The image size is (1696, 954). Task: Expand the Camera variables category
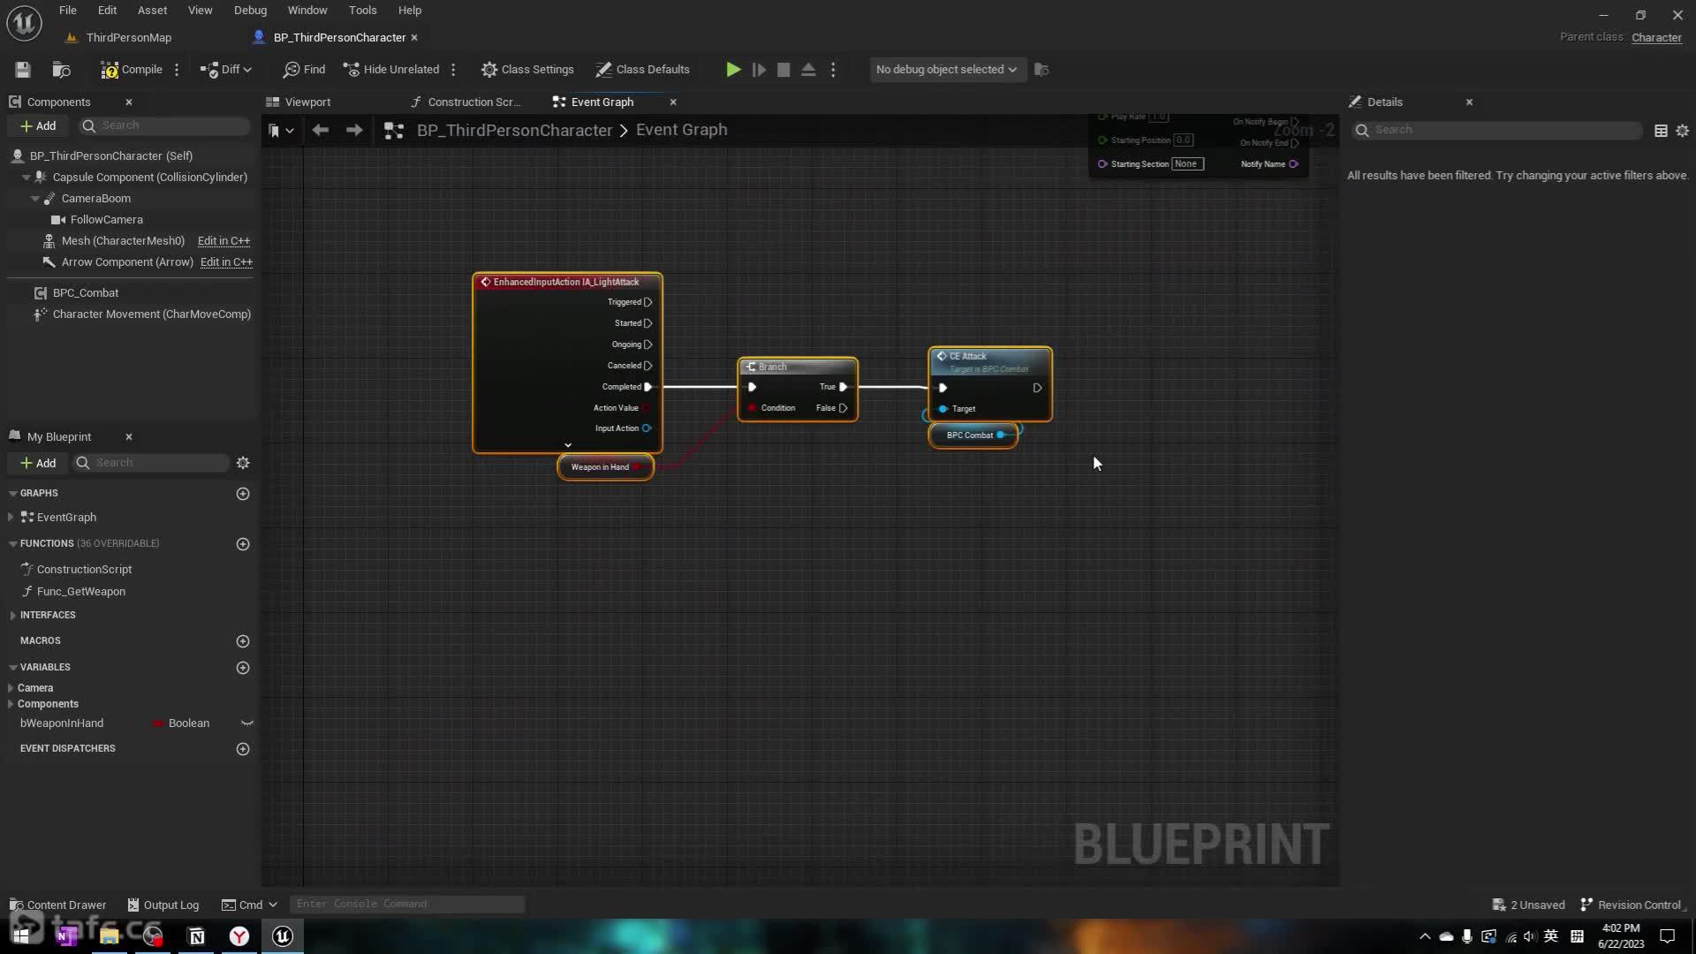point(11,688)
